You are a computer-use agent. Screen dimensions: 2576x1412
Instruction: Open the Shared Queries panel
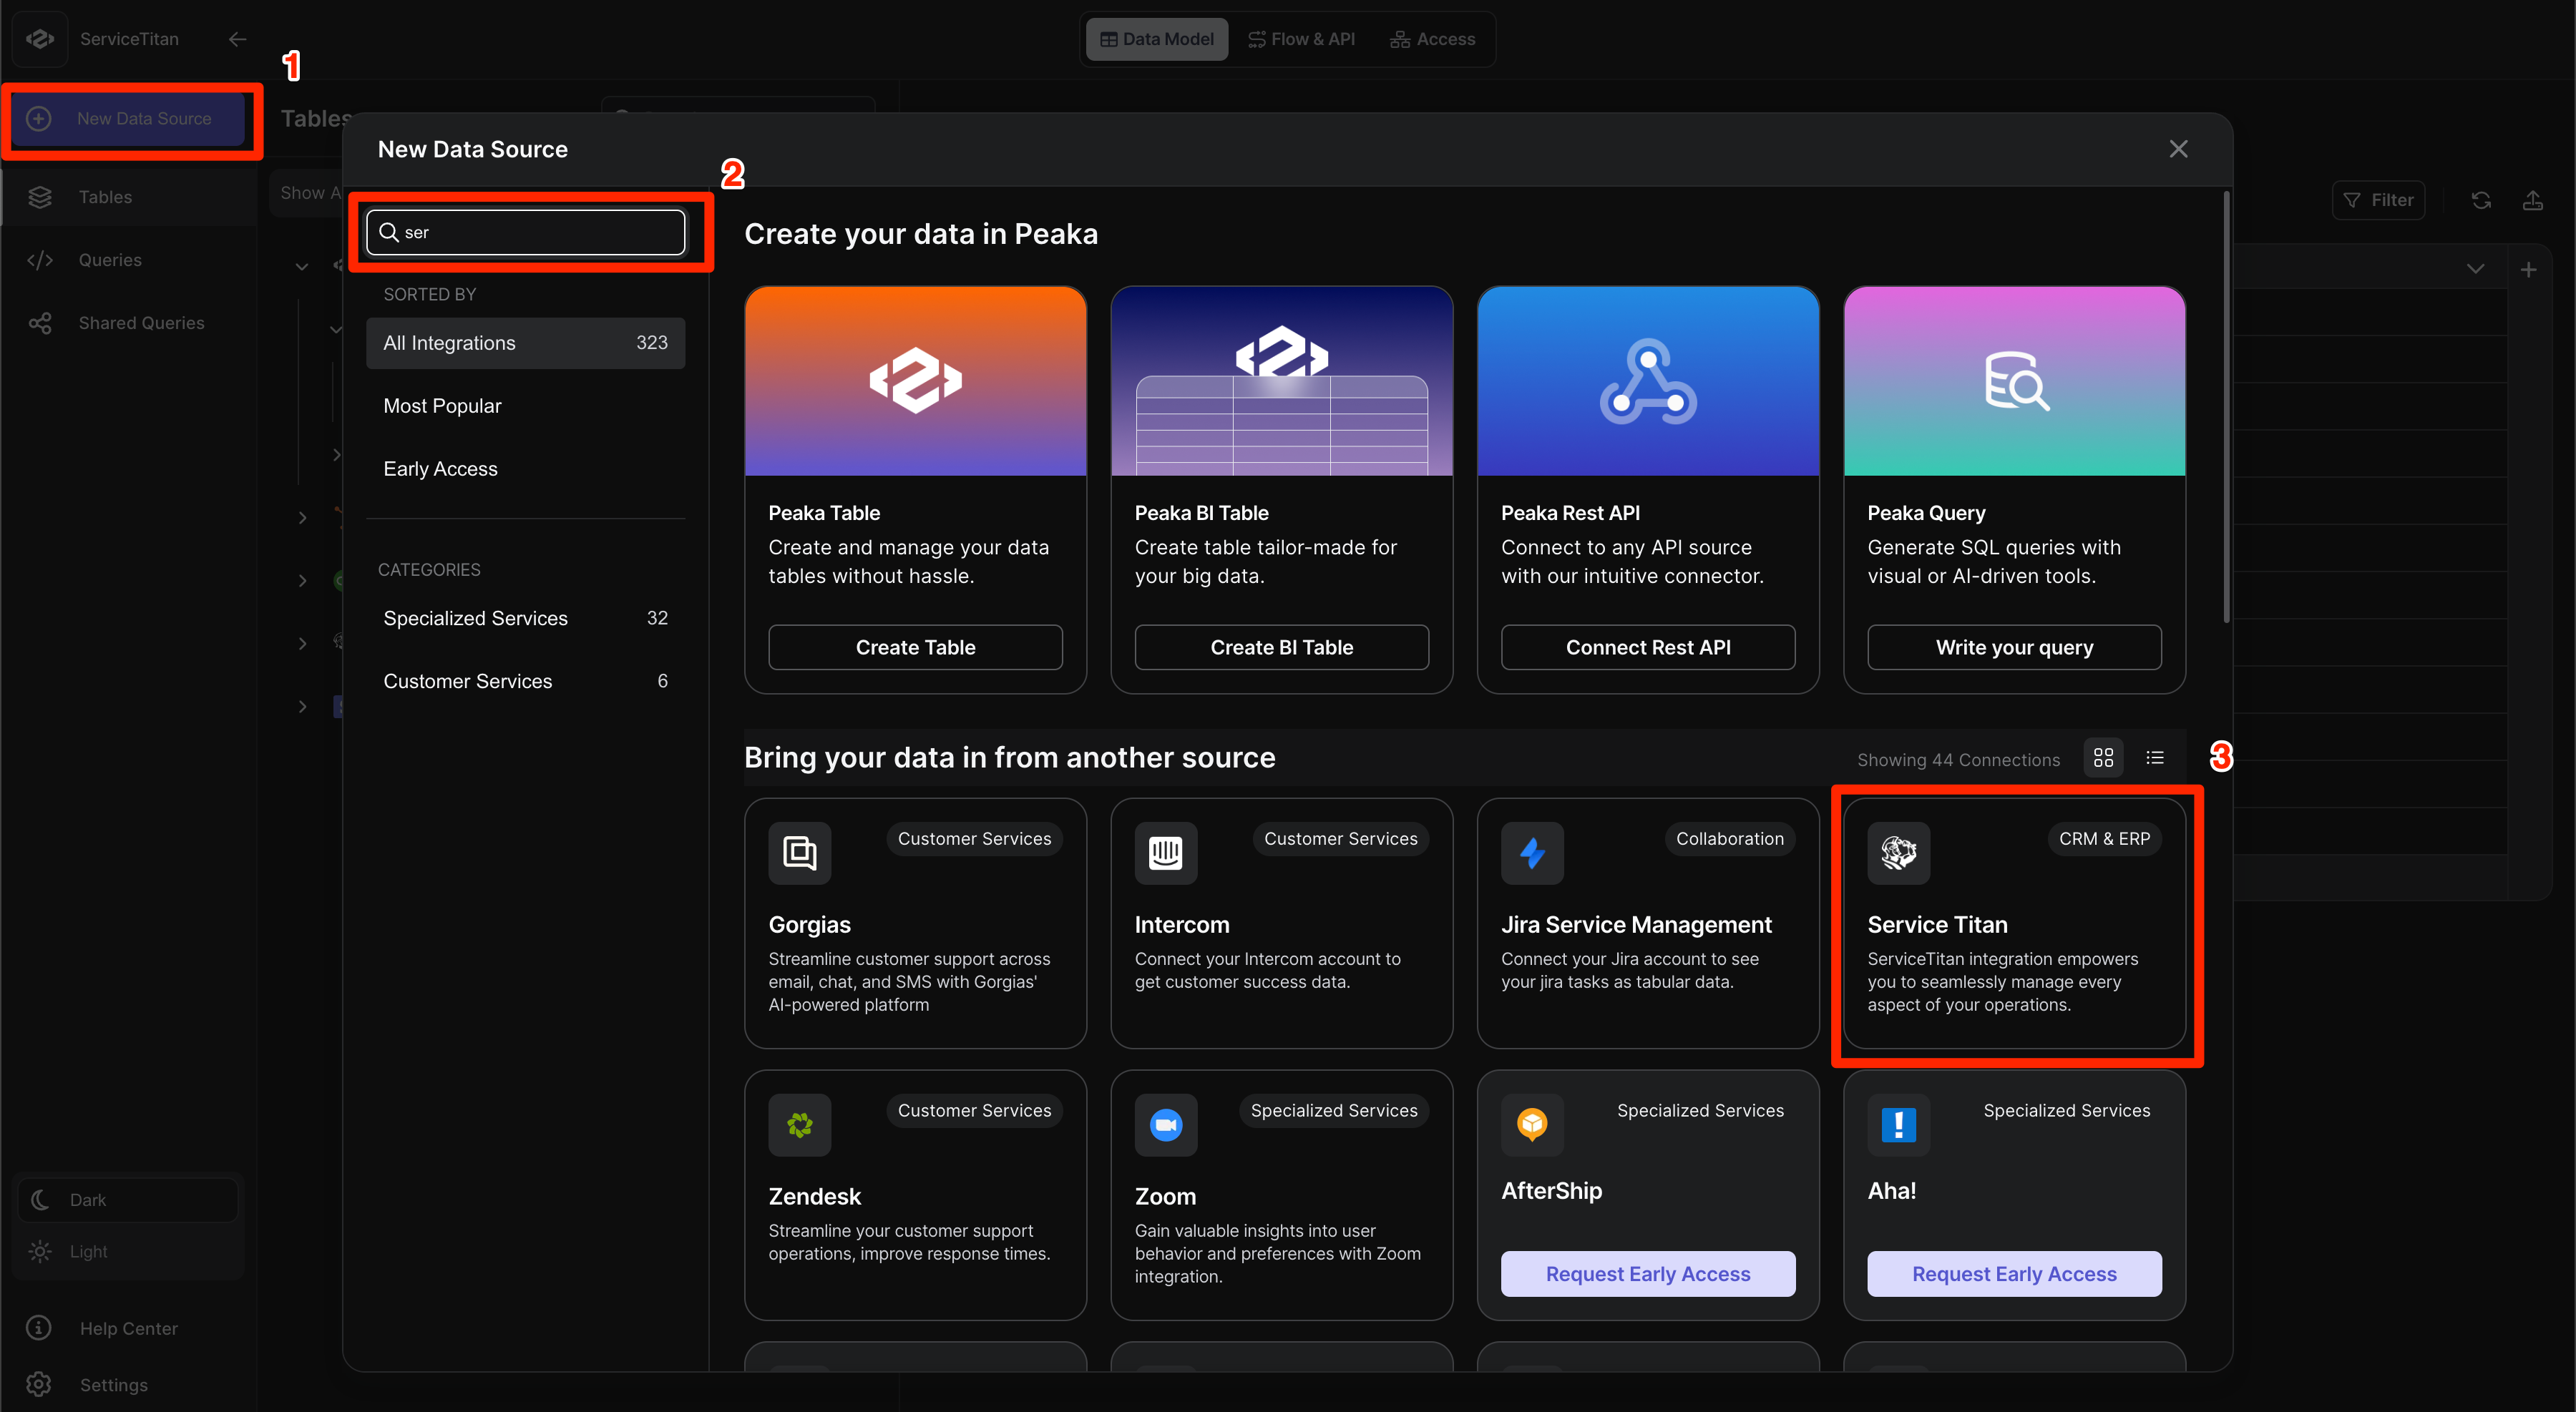[40, 322]
